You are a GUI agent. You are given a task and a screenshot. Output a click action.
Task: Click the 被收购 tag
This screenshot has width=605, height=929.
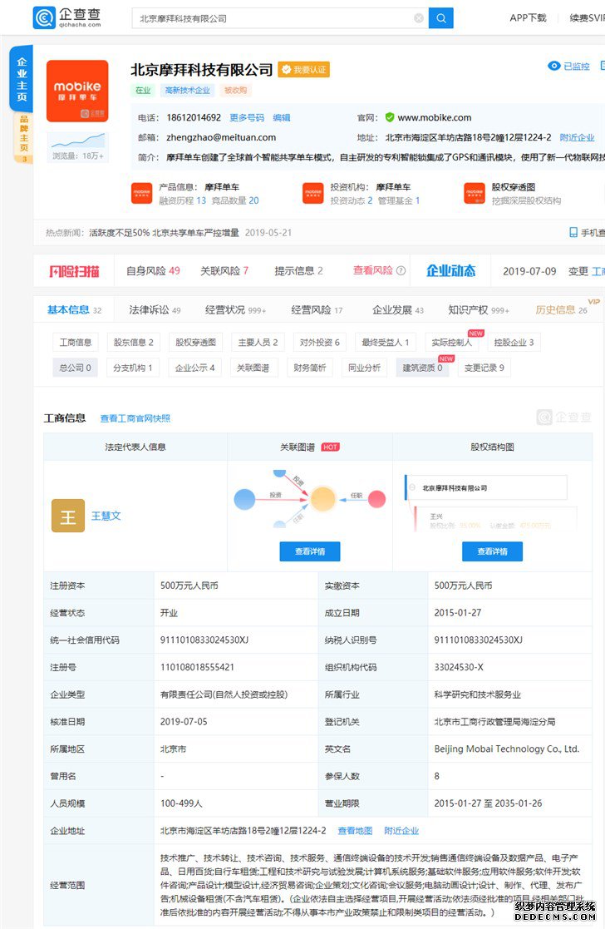[x=236, y=90]
